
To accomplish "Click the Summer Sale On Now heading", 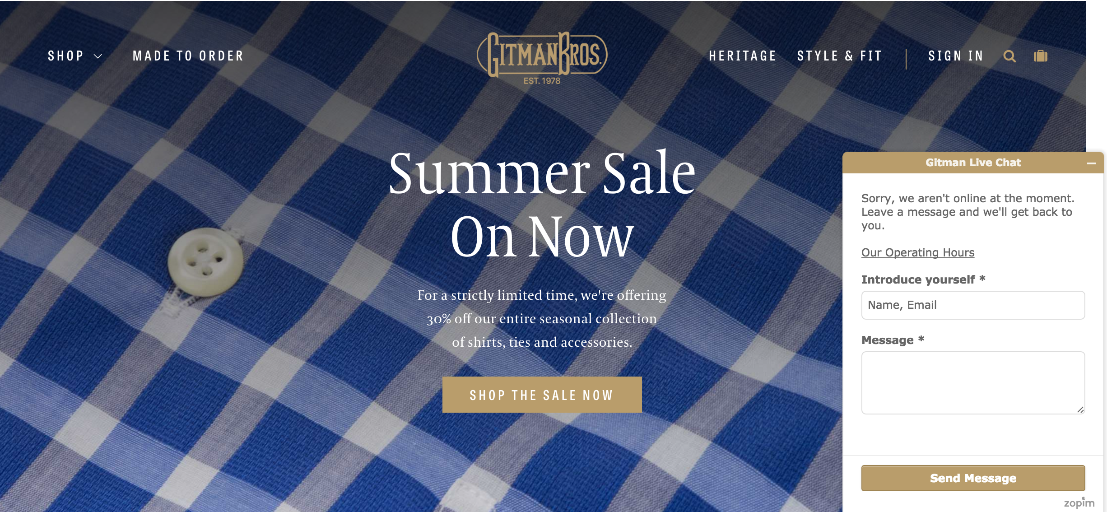I will (x=542, y=205).
